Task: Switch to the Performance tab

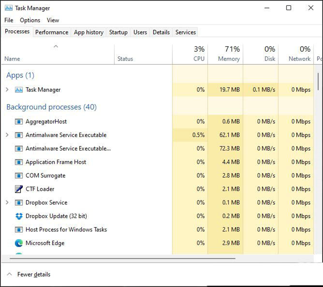Action: tap(52, 32)
